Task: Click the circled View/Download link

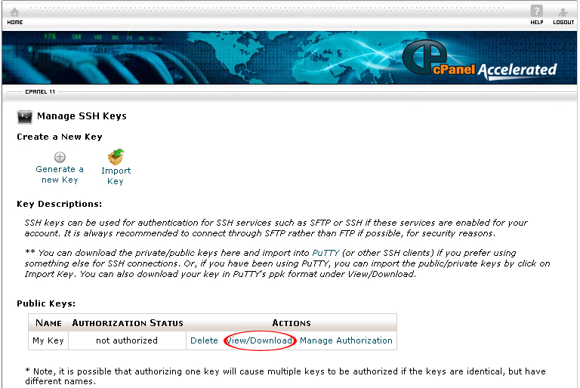Action: 259,340
